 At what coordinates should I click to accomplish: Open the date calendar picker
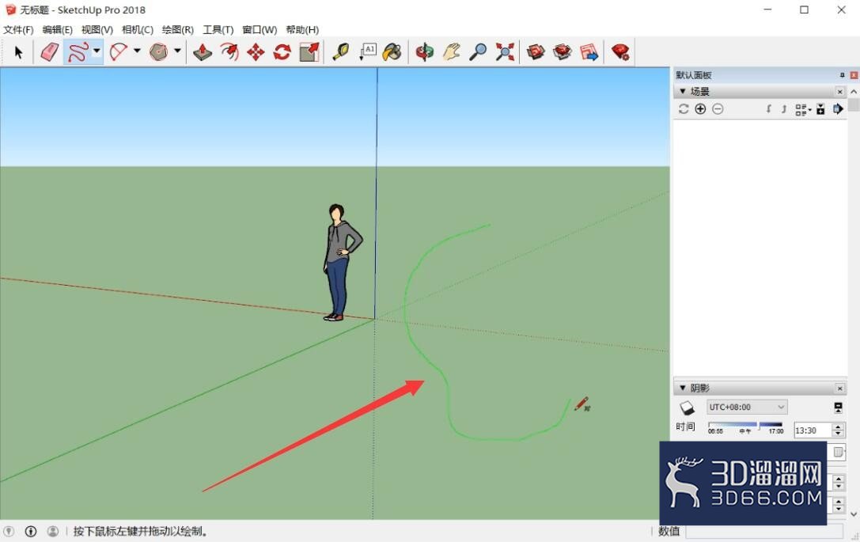(x=838, y=452)
